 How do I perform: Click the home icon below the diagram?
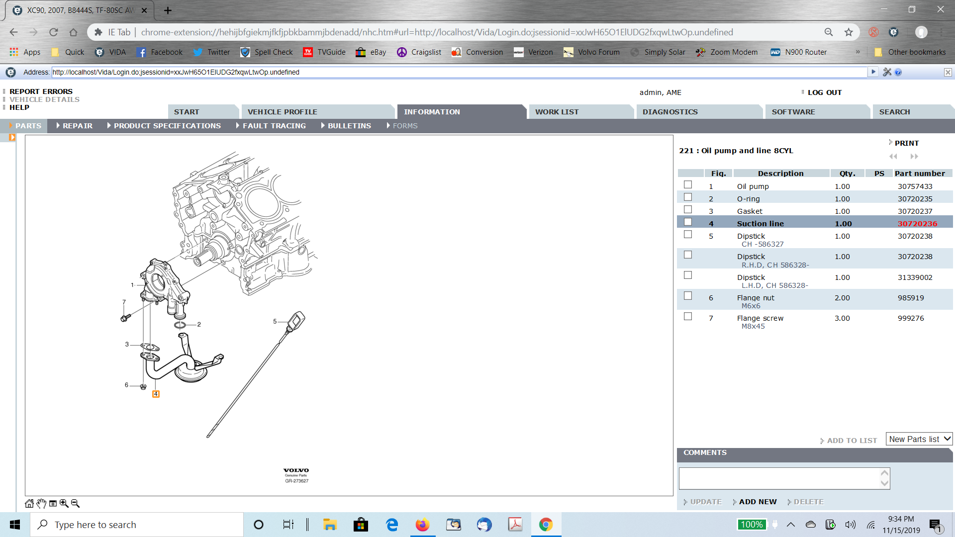[x=29, y=503]
